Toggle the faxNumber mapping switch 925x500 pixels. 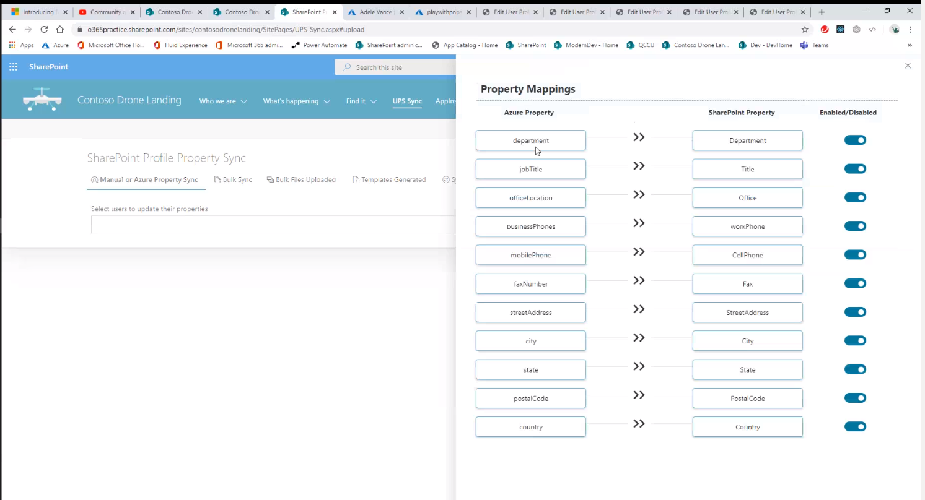[x=855, y=283]
